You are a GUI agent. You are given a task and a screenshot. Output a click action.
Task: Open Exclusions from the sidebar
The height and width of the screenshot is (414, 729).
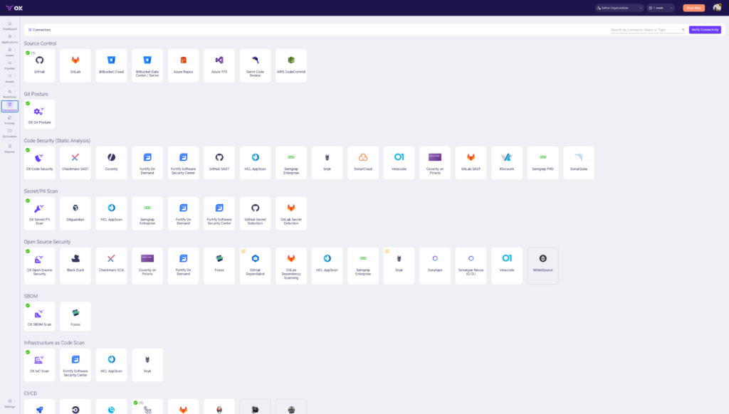[x=10, y=133]
